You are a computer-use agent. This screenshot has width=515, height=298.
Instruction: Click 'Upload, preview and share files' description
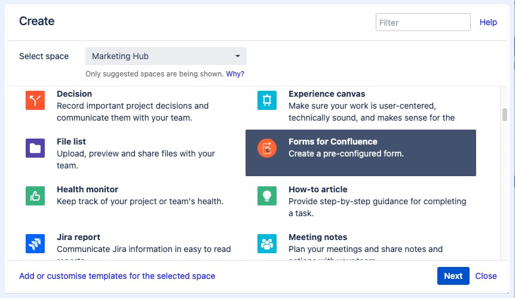(x=136, y=159)
